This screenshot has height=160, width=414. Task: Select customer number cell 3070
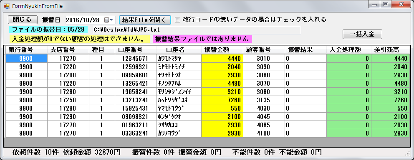pos(264,83)
